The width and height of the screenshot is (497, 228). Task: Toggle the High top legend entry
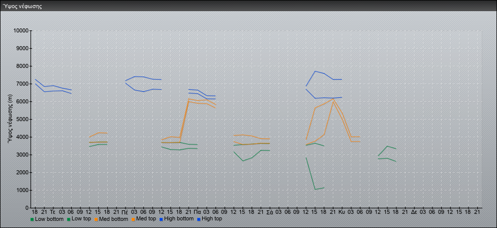209,219
